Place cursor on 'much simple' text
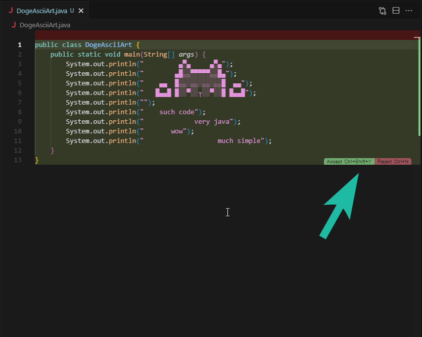The image size is (422, 337). [x=239, y=140]
